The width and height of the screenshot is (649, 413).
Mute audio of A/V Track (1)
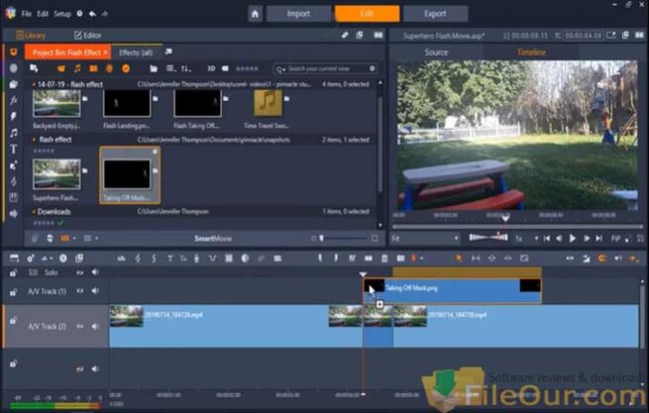[95, 291]
